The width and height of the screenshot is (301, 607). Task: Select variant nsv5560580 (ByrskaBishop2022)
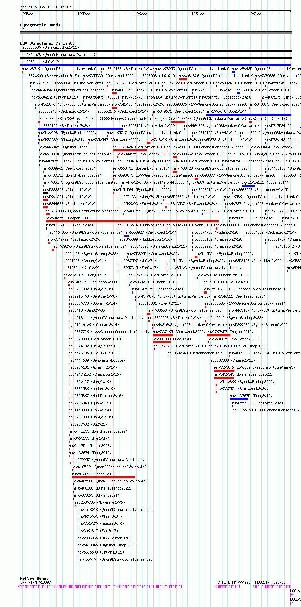pyautogui.click(x=50, y=48)
